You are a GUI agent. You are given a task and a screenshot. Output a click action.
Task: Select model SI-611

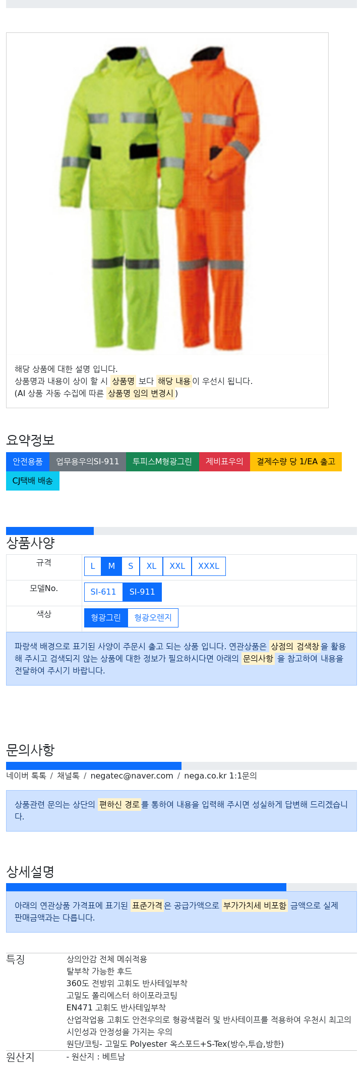click(x=103, y=592)
